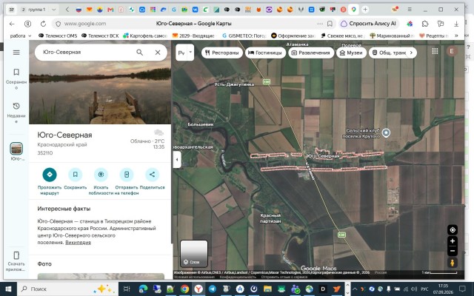Zoom in the map with the plus button
This screenshot has width=474, height=296.
pyautogui.click(x=453, y=241)
